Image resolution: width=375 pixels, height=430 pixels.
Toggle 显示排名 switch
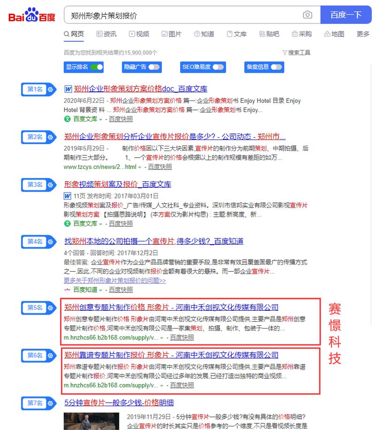click(97, 67)
